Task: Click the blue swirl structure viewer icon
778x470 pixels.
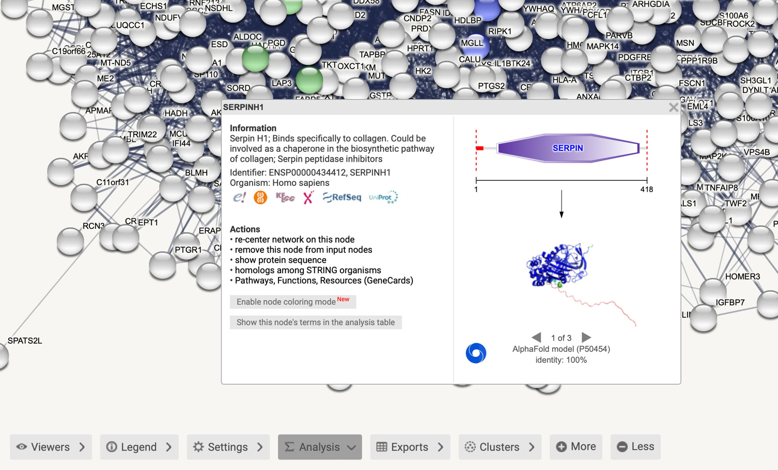Action: click(476, 353)
